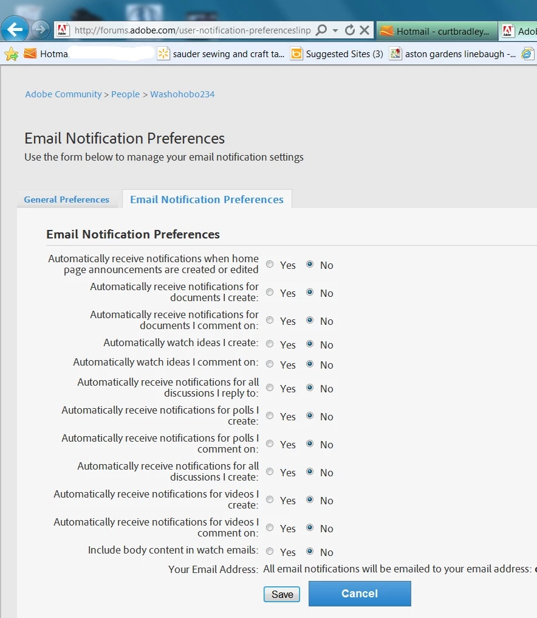
Task: Select No for polls I comment on
Action: [x=310, y=443]
